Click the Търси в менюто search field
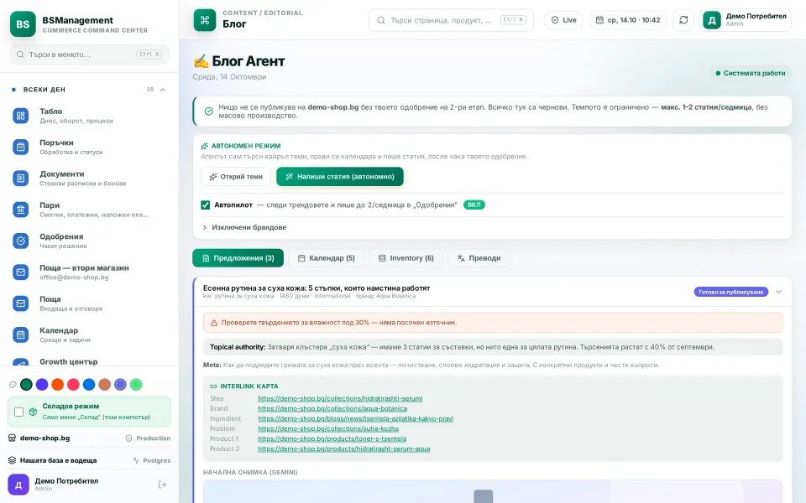Viewport: 806px width, 503px height. pyautogui.click(x=89, y=54)
